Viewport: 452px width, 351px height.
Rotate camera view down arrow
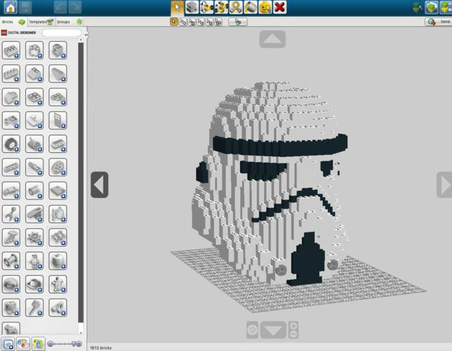click(273, 330)
